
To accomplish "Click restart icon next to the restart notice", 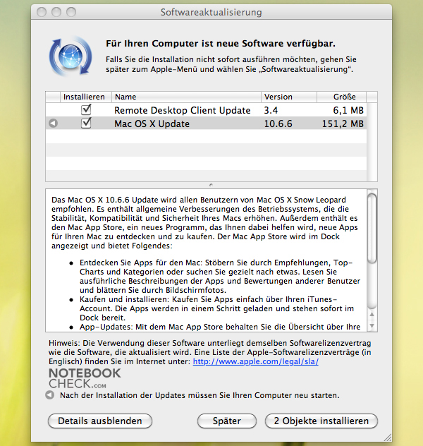I will point(50,395).
